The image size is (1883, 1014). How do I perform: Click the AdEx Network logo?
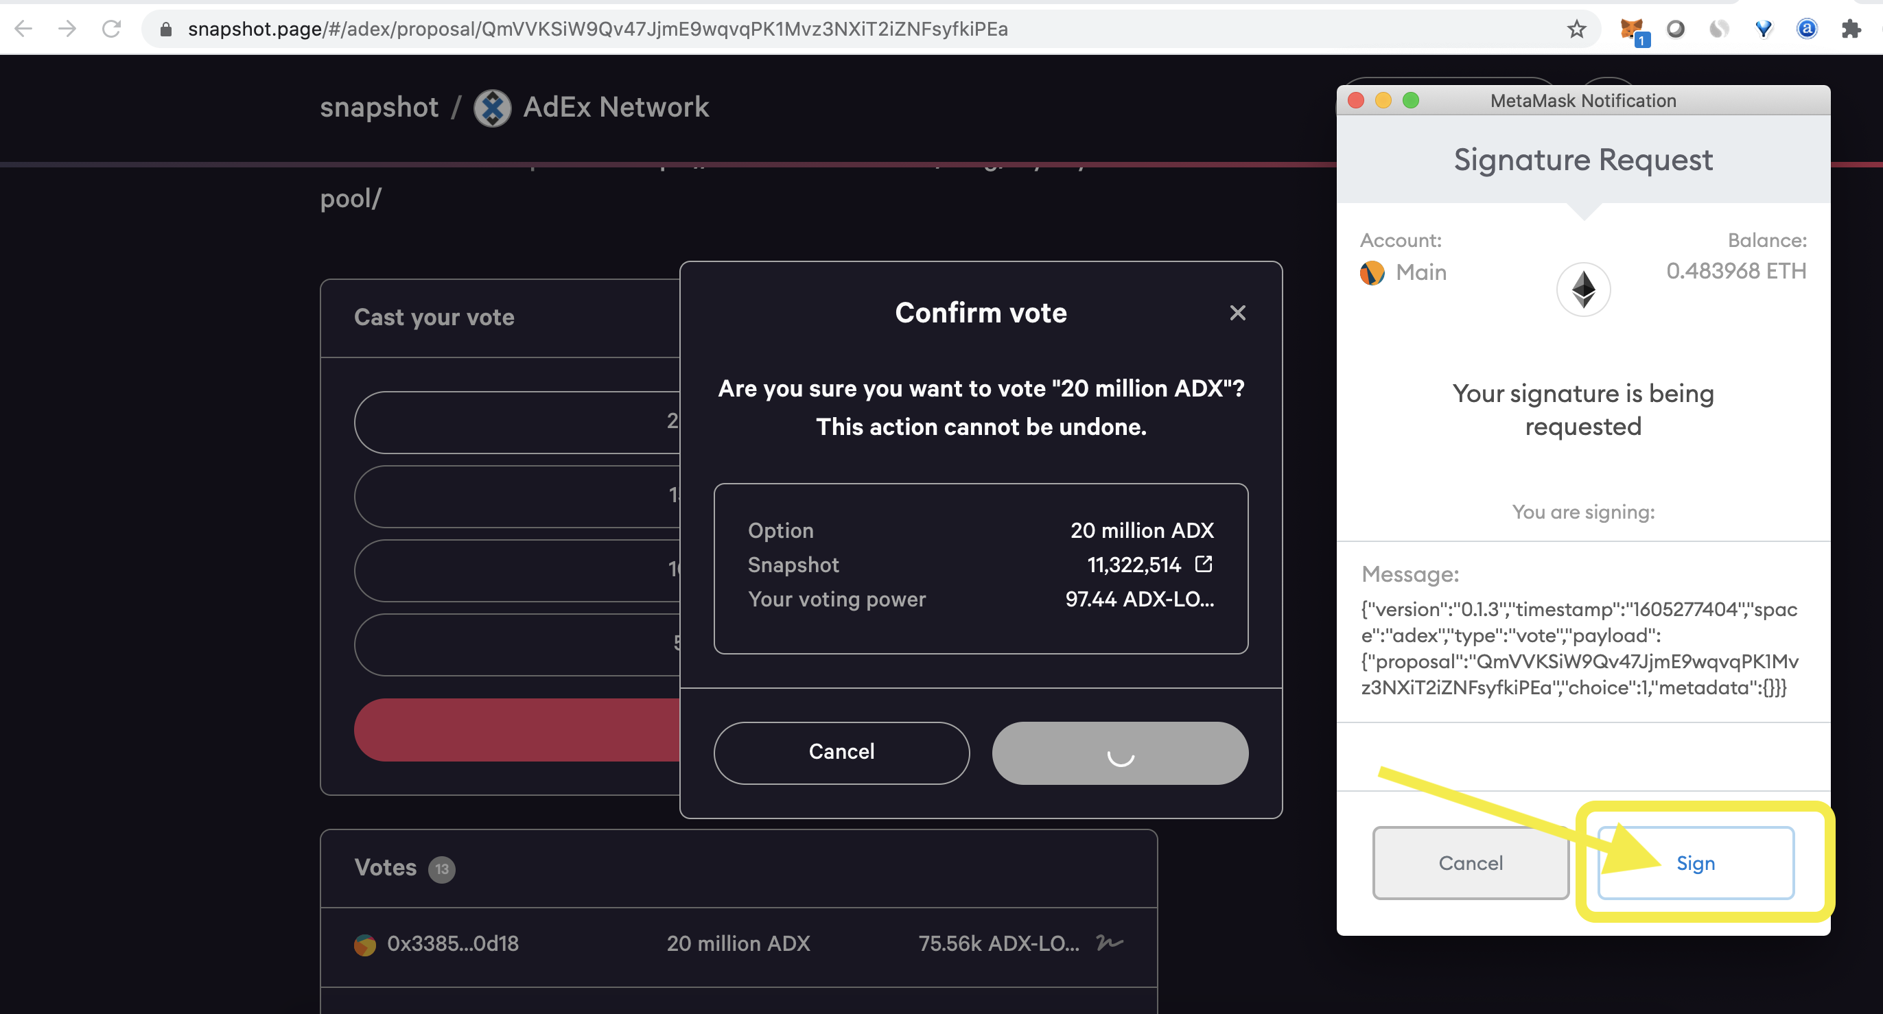coord(493,108)
